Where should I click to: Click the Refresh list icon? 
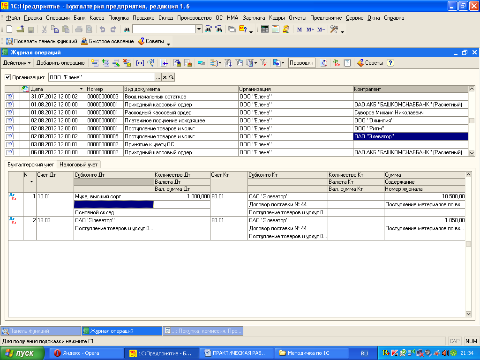(324, 63)
